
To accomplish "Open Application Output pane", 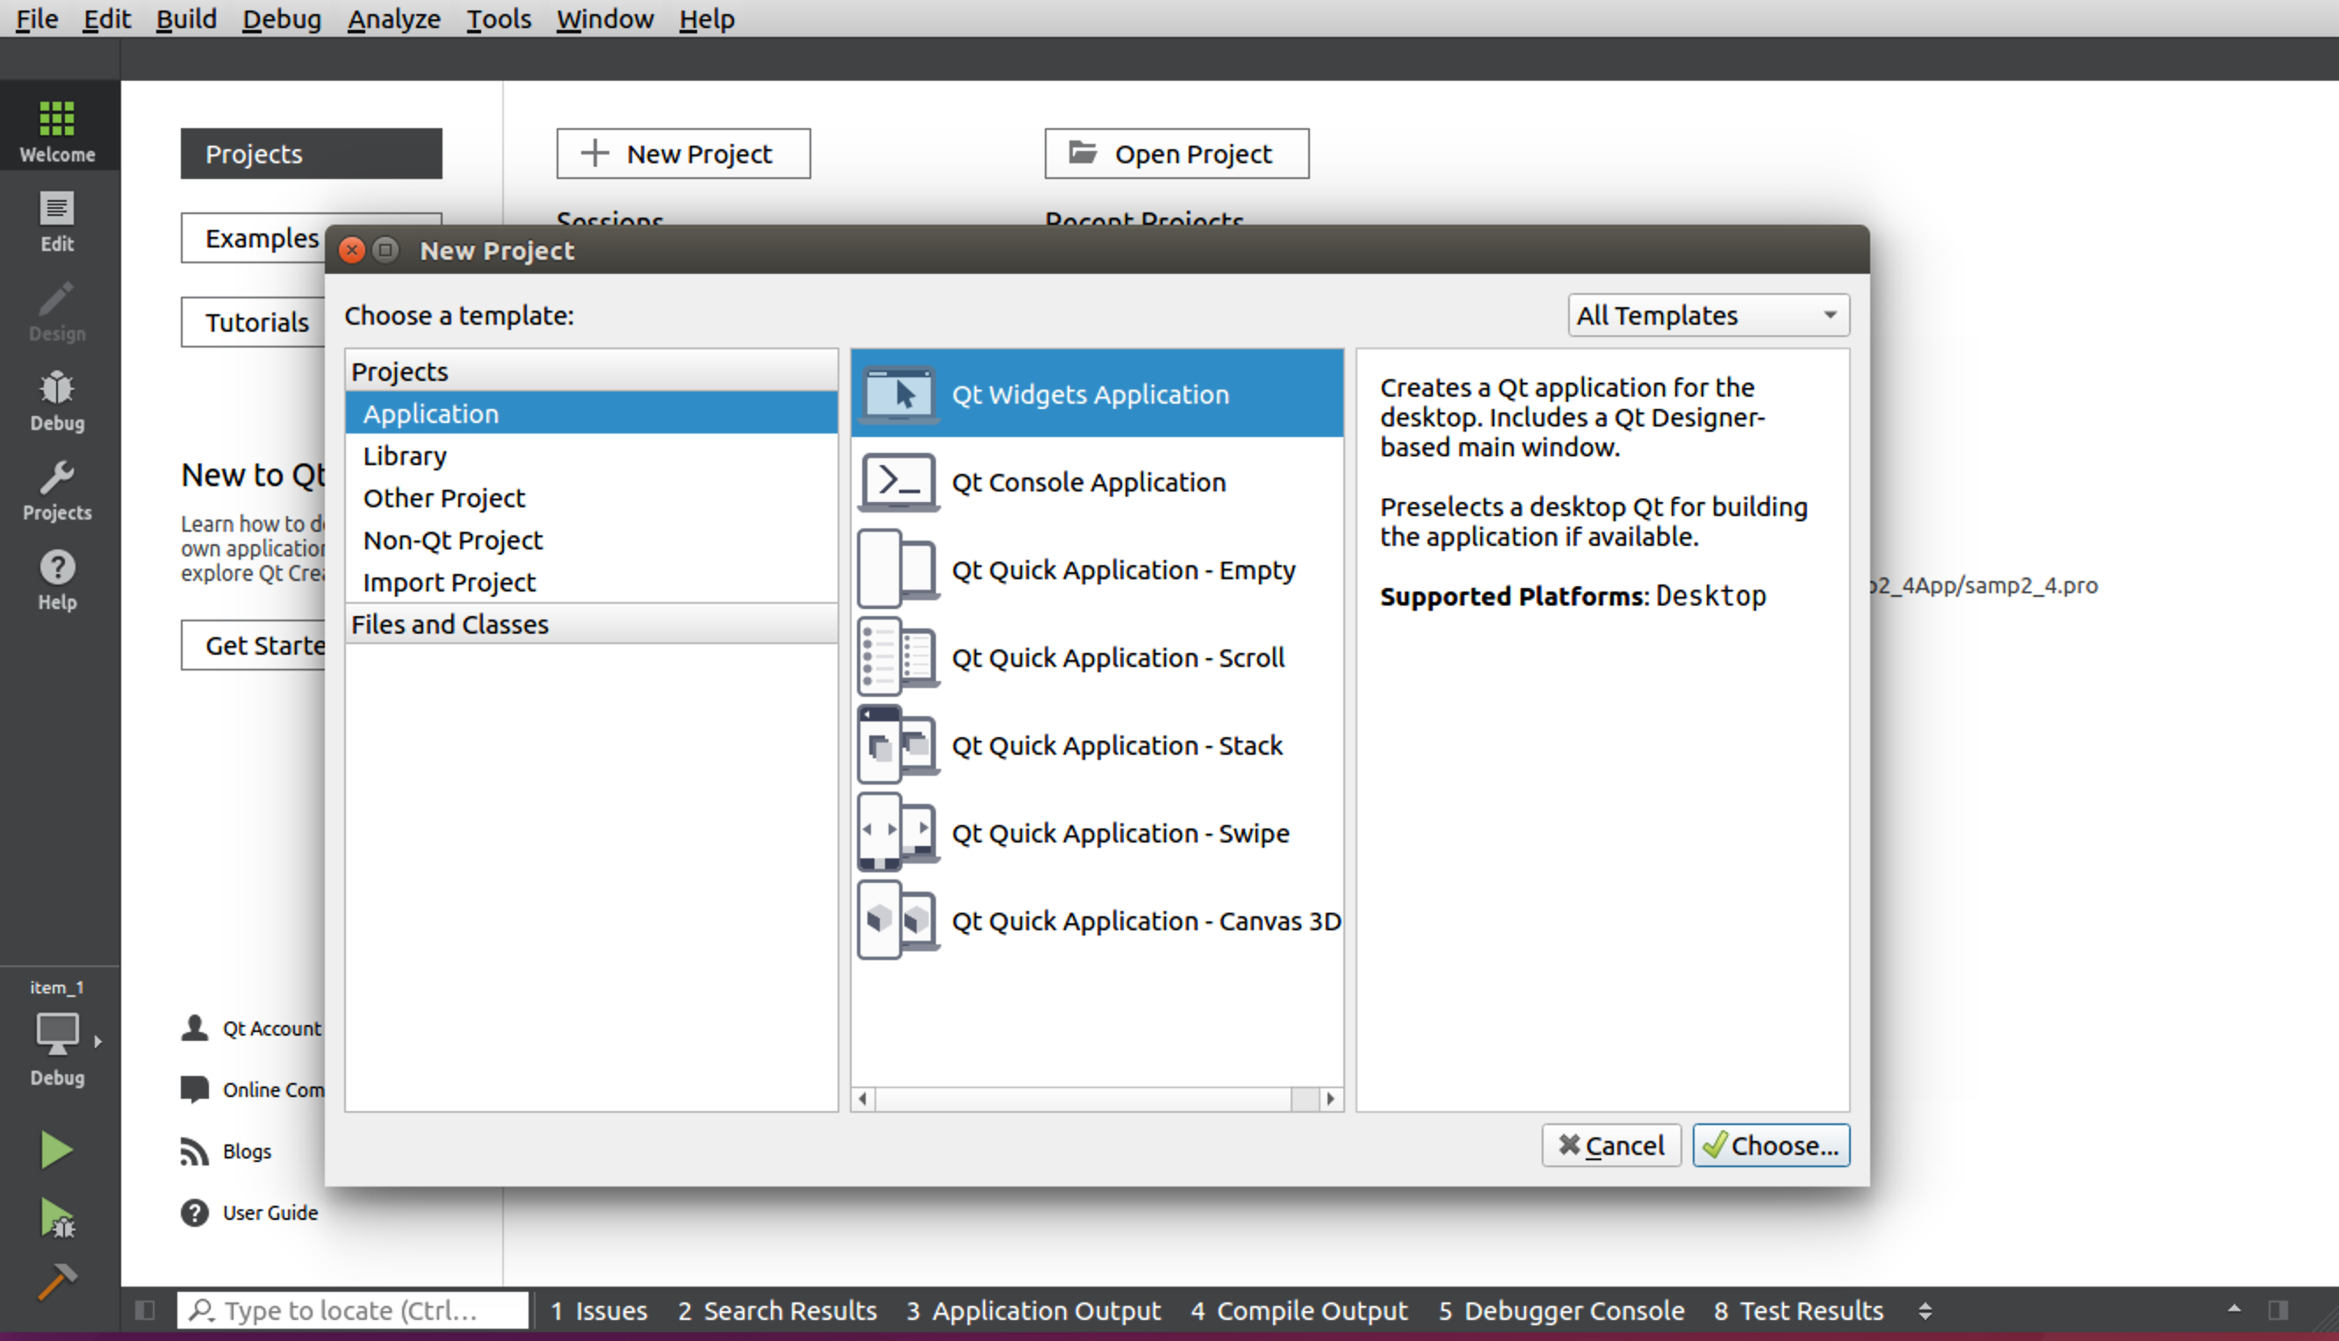I will pyautogui.click(x=1033, y=1310).
